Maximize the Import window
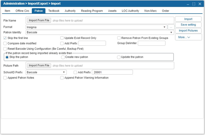Screen dimensions: 205x135 click(194, 4)
